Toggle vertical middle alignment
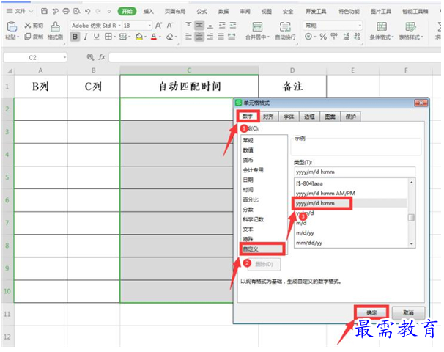 click(x=199, y=26)
